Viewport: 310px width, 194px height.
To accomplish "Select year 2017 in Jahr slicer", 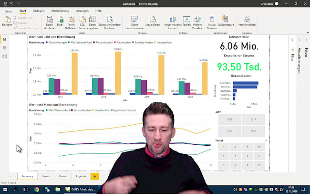I will pos(229,119).
